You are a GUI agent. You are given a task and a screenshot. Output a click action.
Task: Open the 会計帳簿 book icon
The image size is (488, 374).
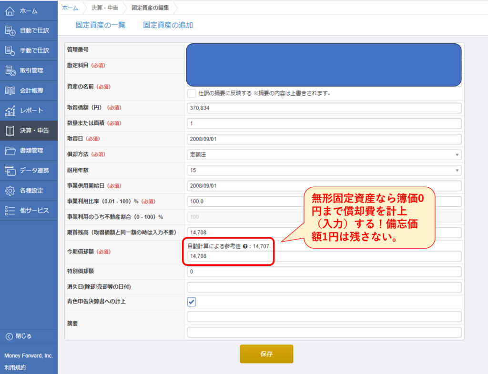tap(10, 91)
